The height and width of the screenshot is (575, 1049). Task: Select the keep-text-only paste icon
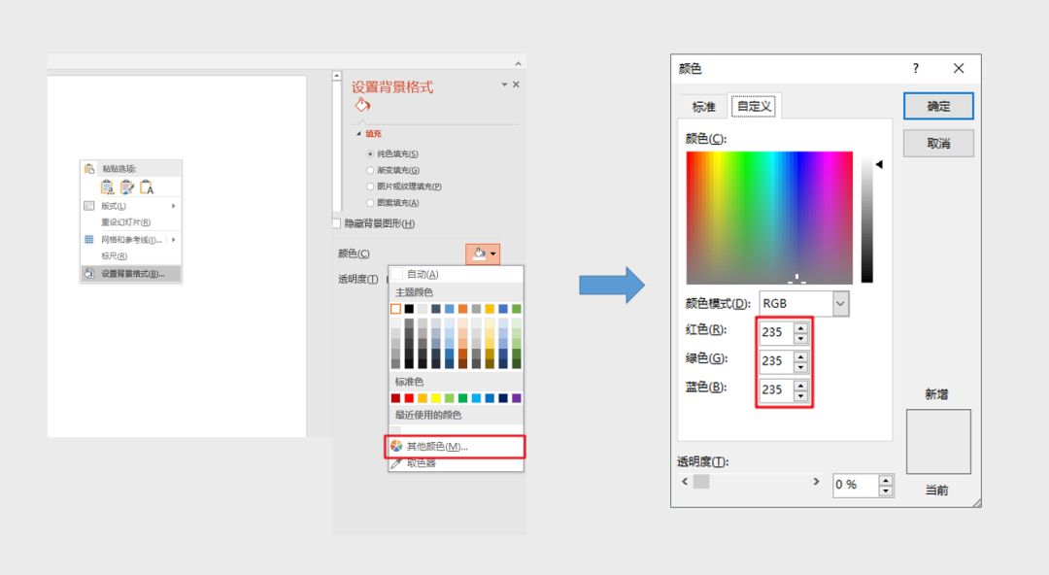coord(146,186)
